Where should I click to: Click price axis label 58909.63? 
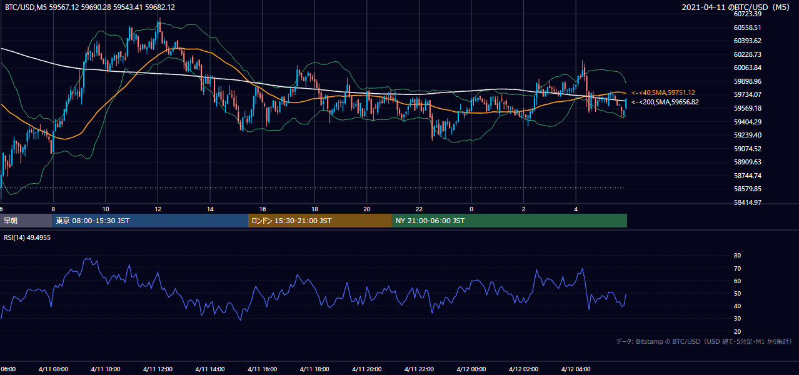pos(747,162)
